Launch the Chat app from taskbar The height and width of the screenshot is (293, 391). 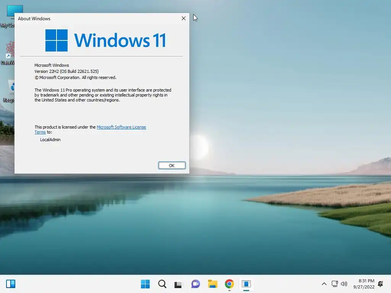coord(195,284)
